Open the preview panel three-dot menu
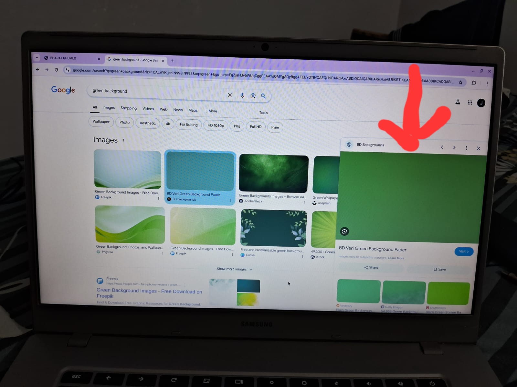 (466, 148)
